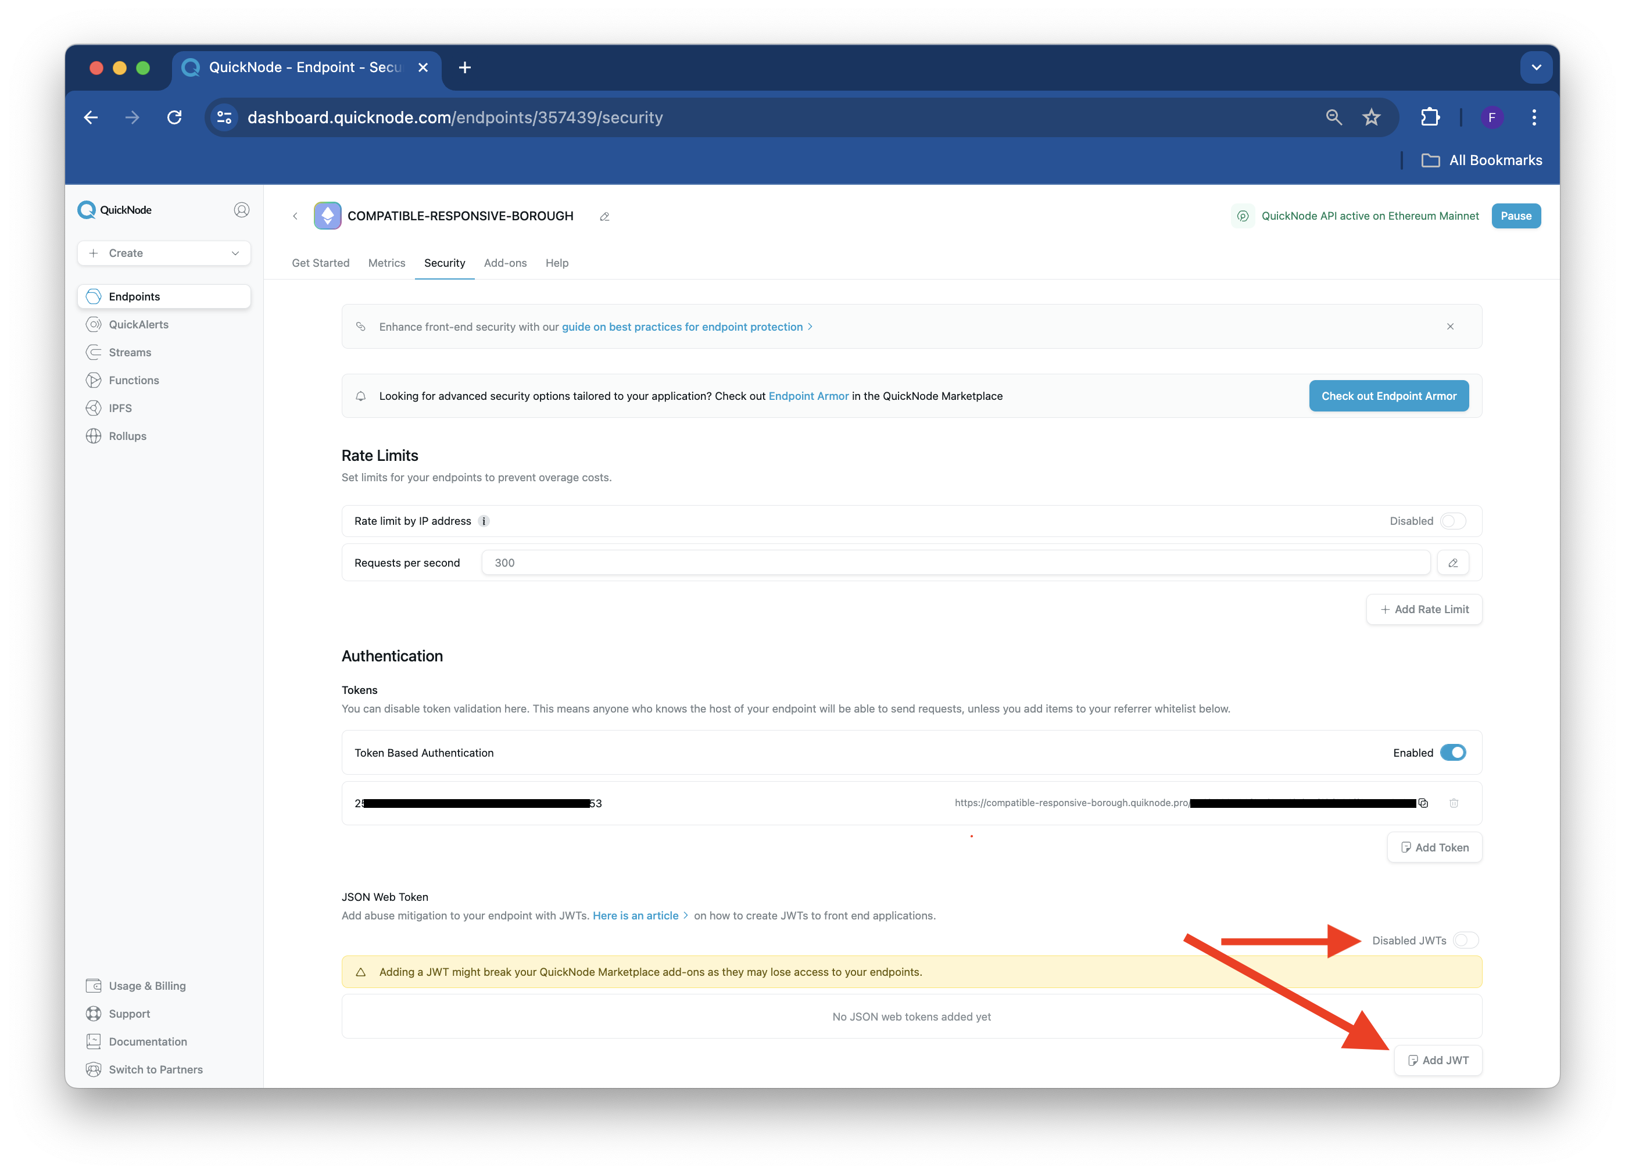Bookmark this page with star icon
Image resolution: width=1625 pixels, height=1174 pixels.
click(x=1372, y=117)
